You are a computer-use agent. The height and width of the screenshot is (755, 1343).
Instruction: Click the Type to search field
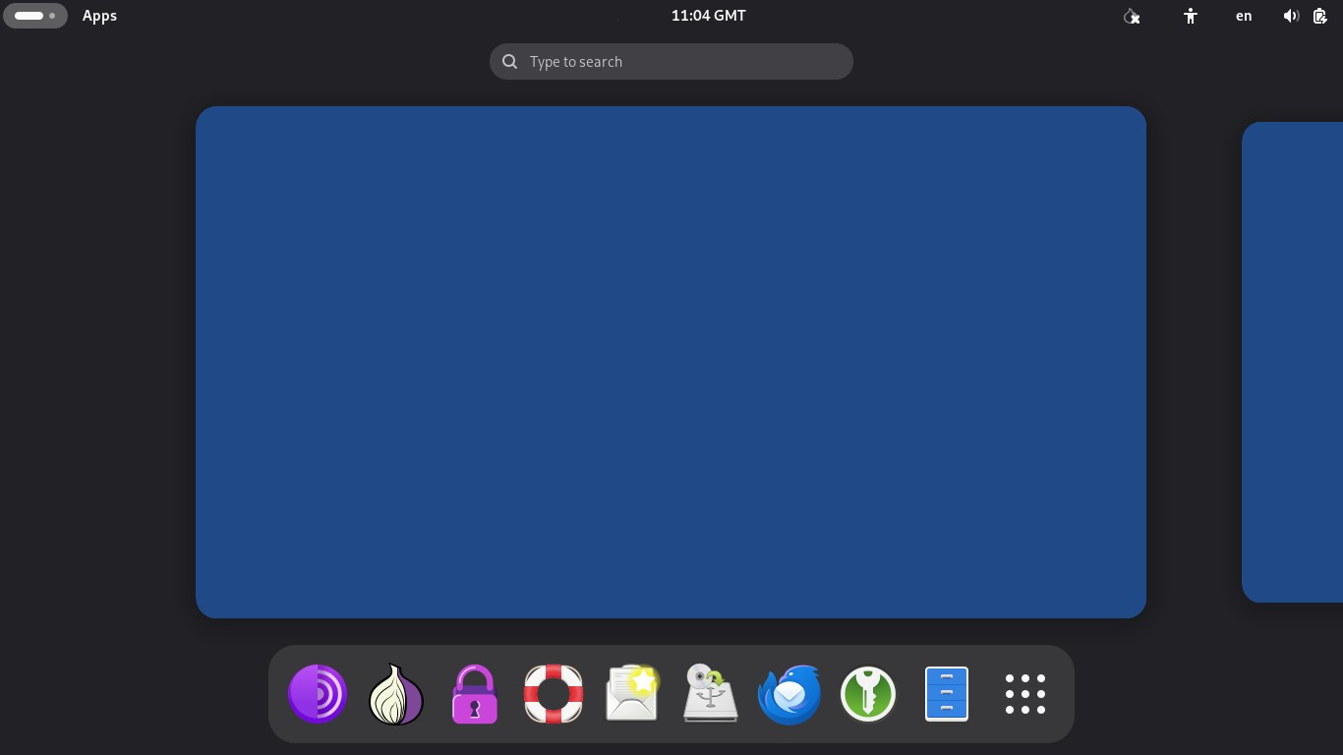click(x=671, y=61)
